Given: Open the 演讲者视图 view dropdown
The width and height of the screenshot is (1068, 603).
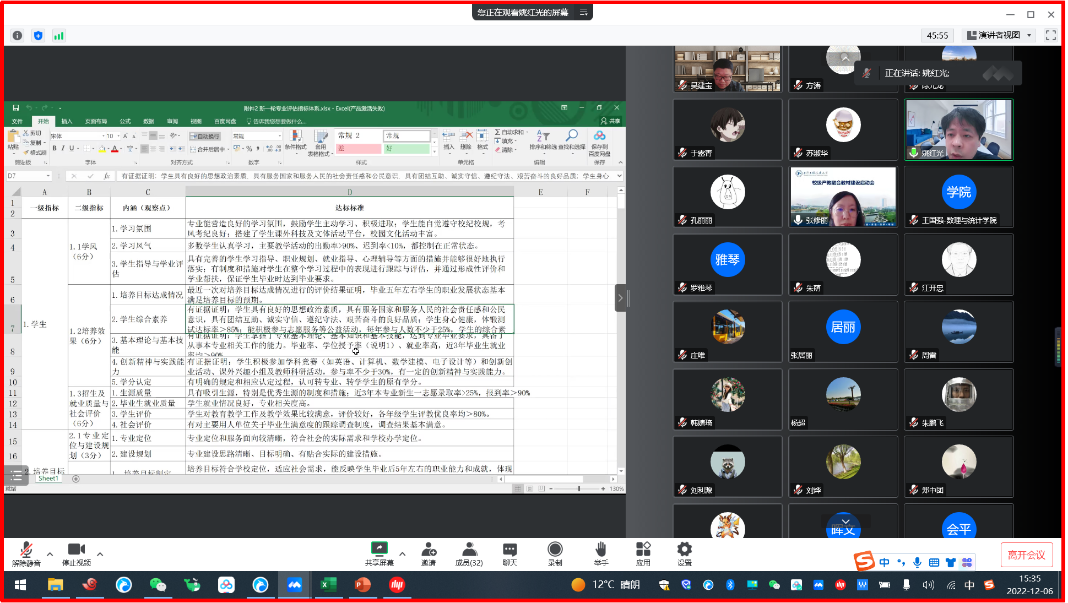Looking at the screenshot, I should click(x=999, y=35).
